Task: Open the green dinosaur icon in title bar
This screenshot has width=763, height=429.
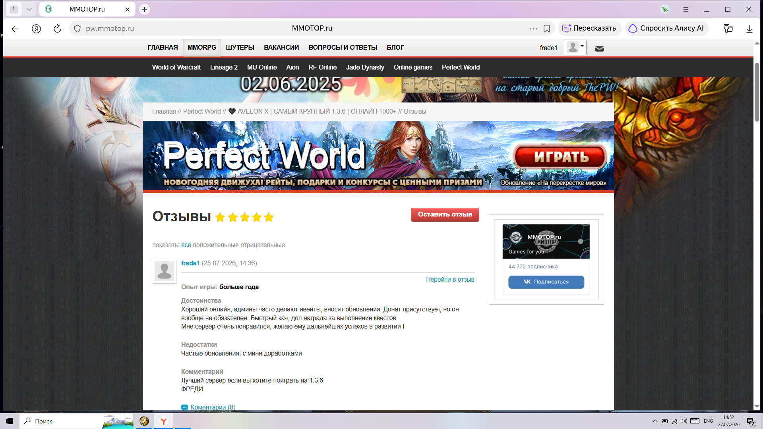Action: coord(665,9)
